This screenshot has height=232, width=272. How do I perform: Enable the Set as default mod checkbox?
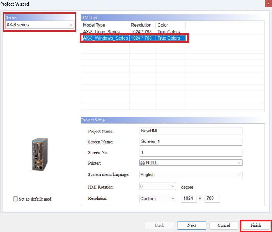pyautogui.click(x=16, y=199)
